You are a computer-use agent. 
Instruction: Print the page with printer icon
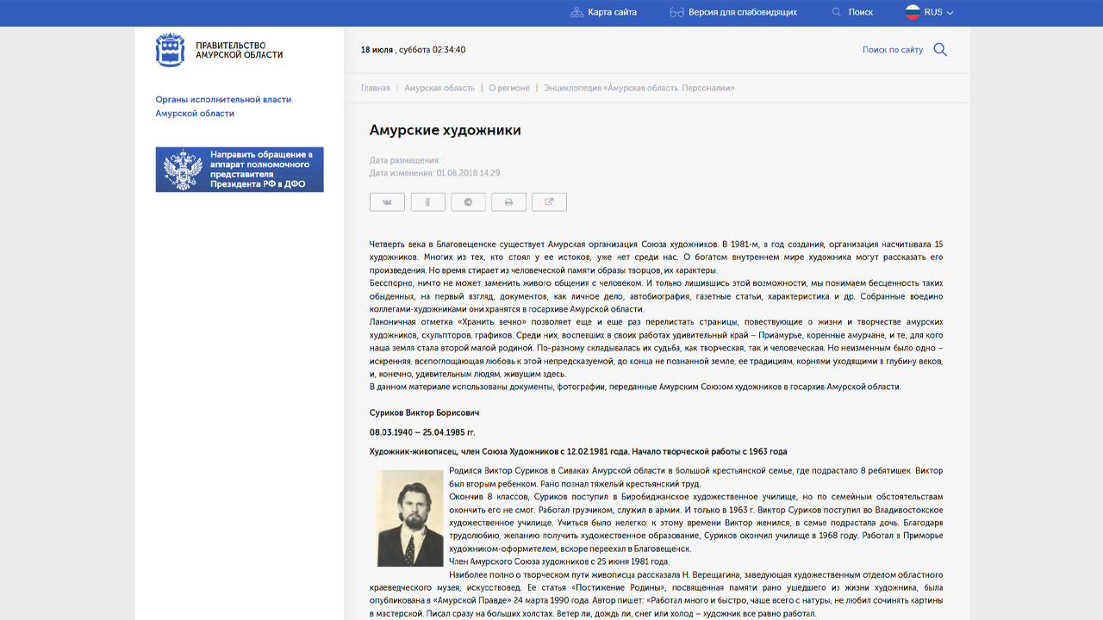(x=508, y=201)
